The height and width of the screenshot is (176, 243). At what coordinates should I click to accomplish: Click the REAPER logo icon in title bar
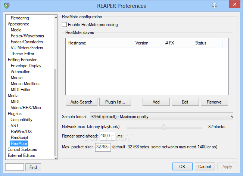pos(7,6)
